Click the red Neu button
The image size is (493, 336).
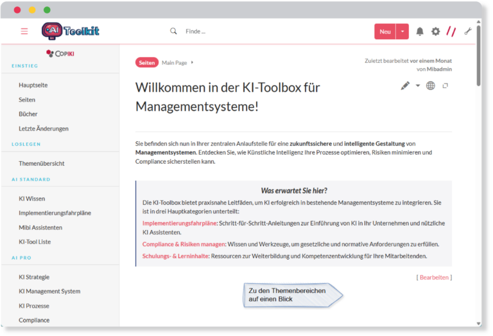coord(385,31)
